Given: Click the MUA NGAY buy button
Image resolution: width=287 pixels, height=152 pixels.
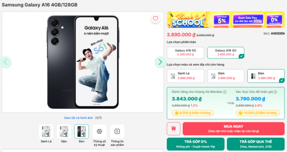Looking at the screenshot, I should click(234, 129).
